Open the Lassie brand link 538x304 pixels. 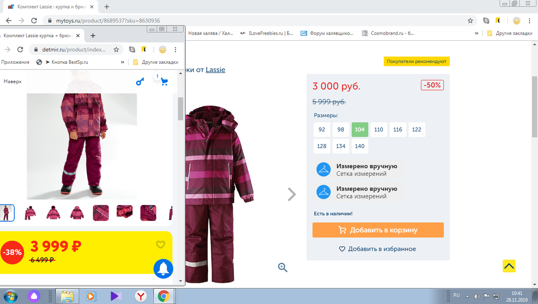tap(215, 70)
